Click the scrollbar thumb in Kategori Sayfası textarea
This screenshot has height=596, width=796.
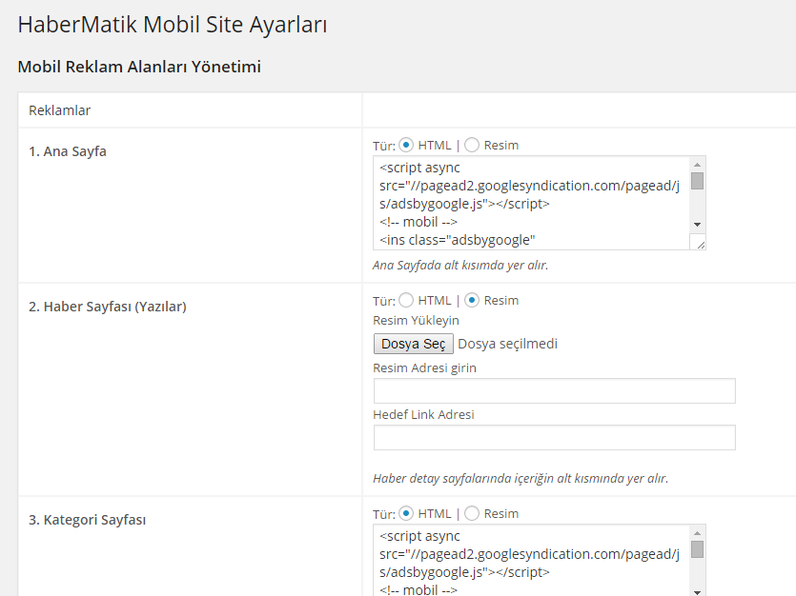tap(698, 549)
